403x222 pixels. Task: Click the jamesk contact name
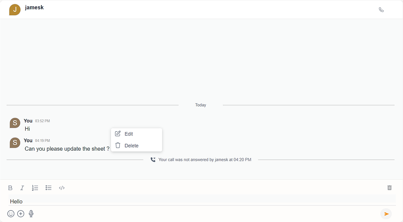click(35, 8)
